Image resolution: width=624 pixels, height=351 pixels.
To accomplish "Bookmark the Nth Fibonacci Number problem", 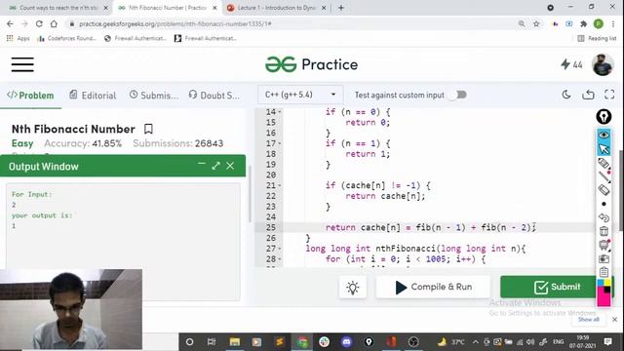I will click(x=148, y=129).
